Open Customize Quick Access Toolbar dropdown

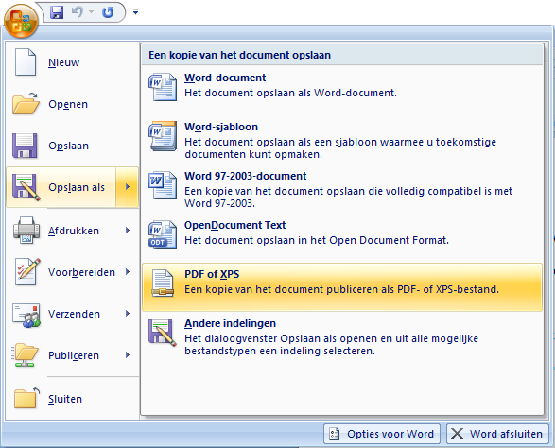135,11
